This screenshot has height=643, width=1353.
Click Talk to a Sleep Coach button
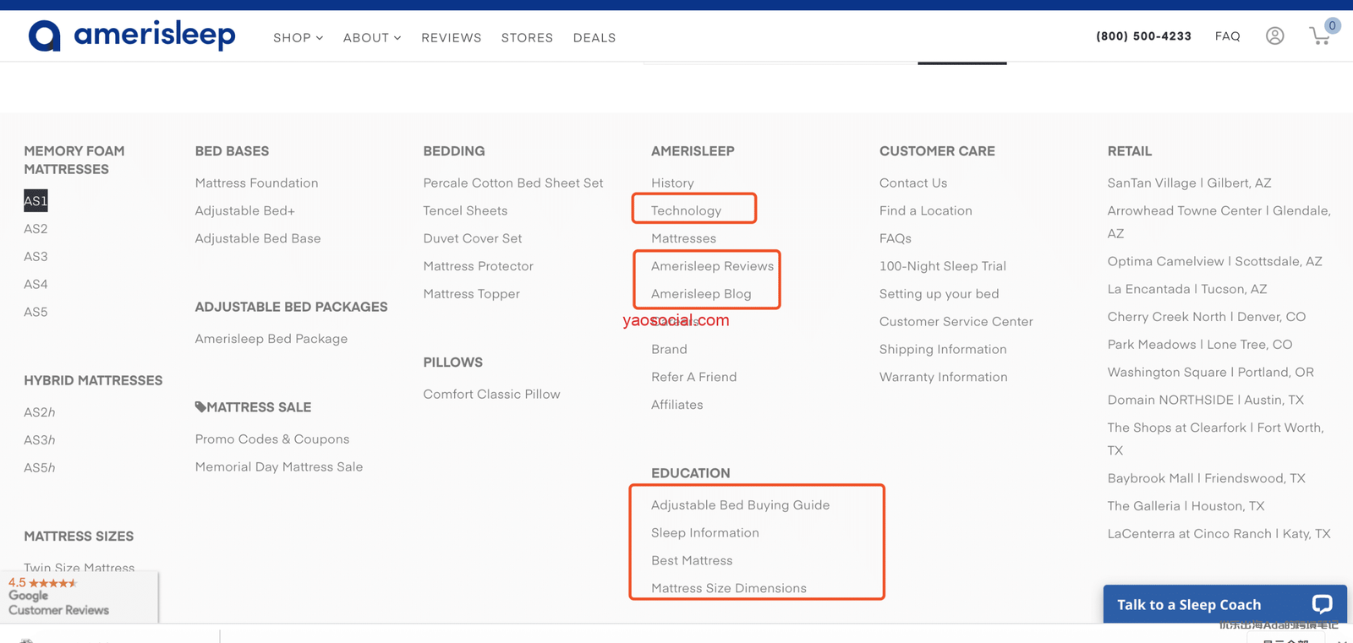click(1188, 605)
